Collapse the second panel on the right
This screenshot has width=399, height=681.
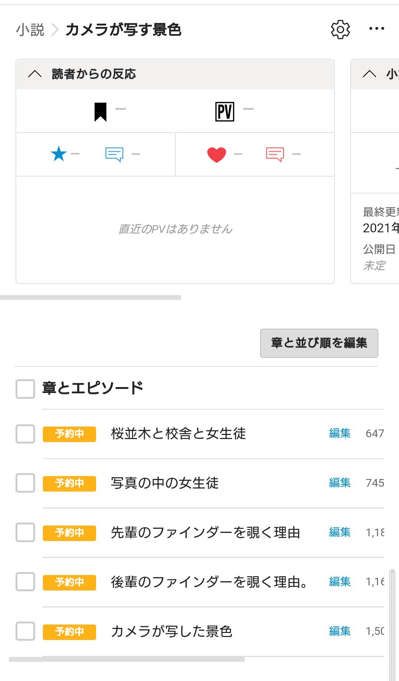tap(369, 74)
